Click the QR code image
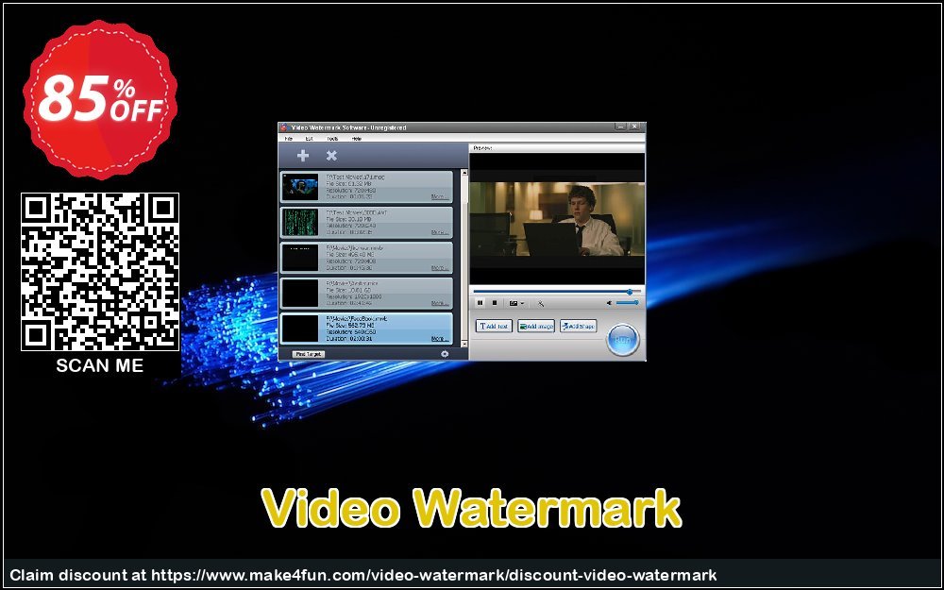Image resolution: width=944 pixels, height=590 pixels. [100, 272]
